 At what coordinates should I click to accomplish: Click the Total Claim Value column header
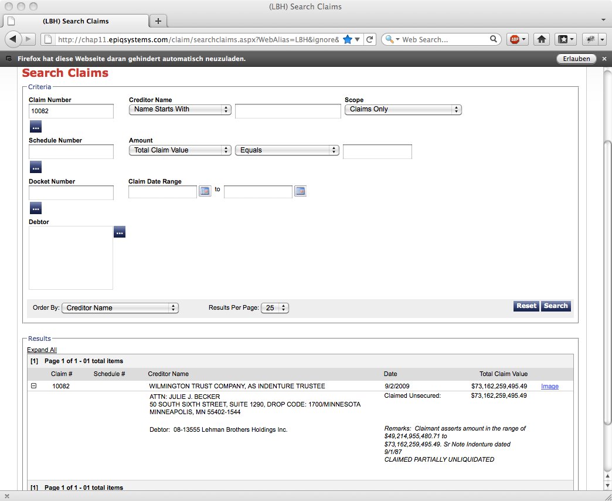click(504, 374)
